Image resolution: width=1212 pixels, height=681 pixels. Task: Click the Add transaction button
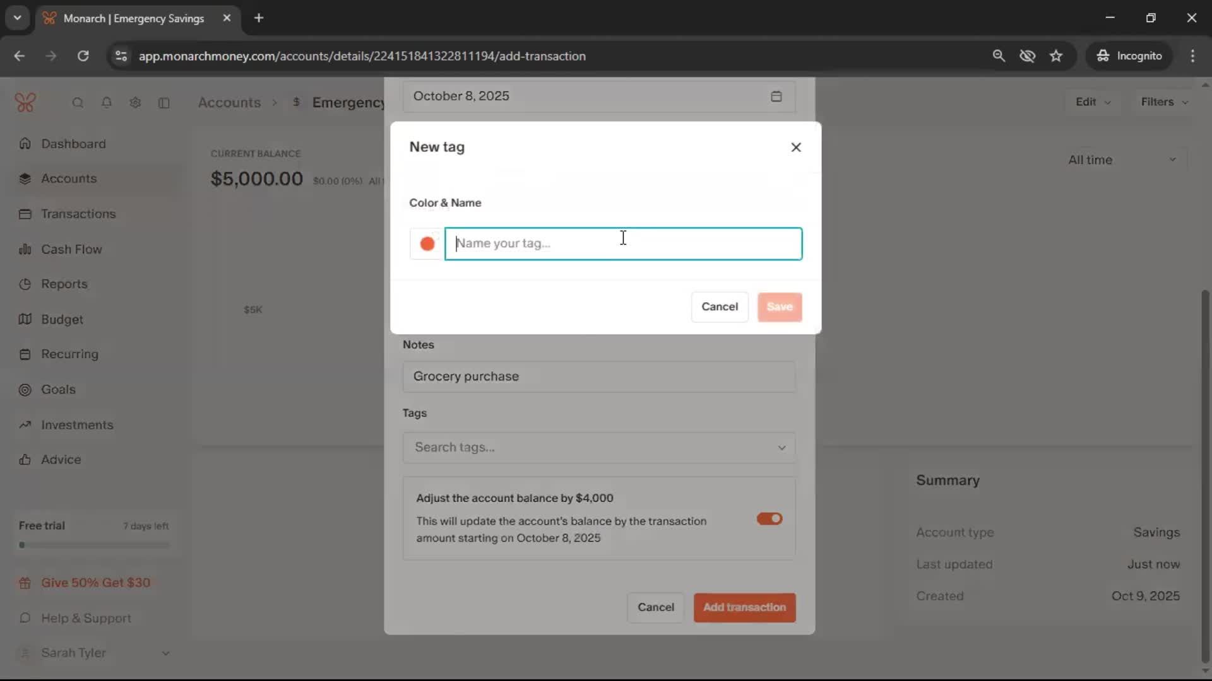point(744,608)
